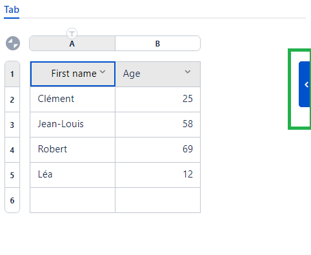The height and width of the screenshot is (255, 311).
Task: Select column B header
Action: pyautogui.click(x=157, y=43)
